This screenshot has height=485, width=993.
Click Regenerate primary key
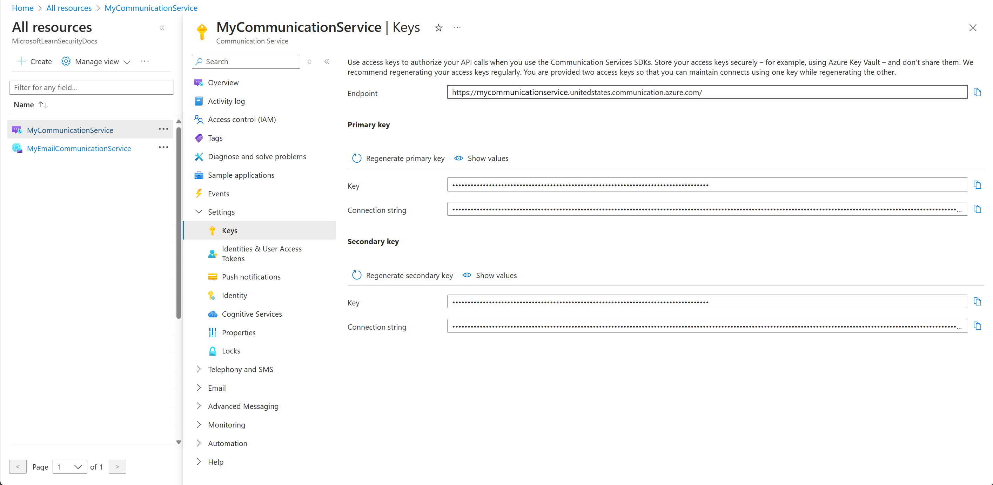[x=398, y=159]
